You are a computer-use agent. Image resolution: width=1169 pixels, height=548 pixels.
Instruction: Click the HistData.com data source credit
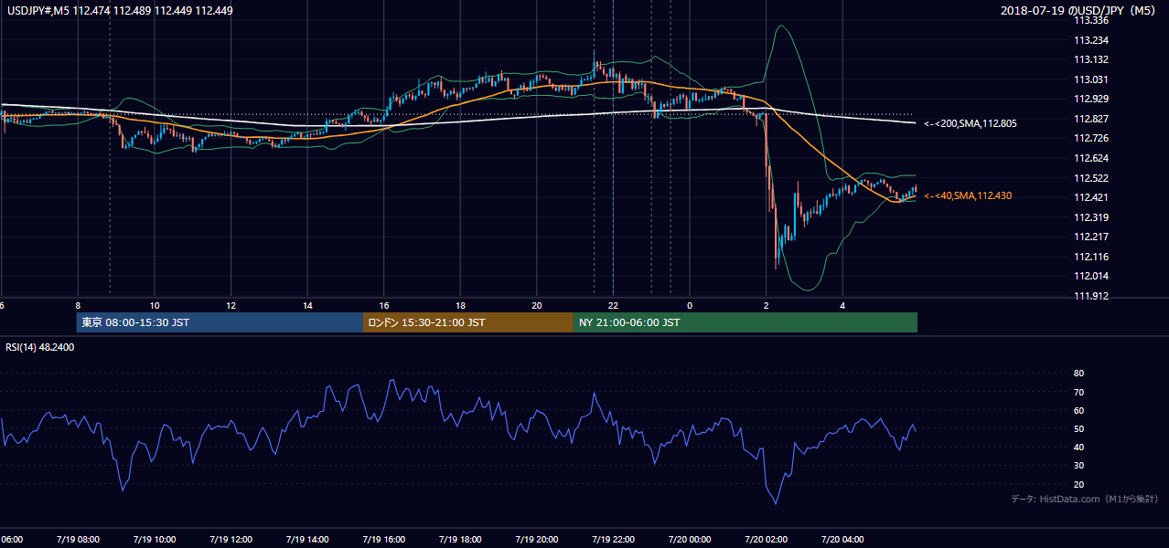coord(1085,500)
